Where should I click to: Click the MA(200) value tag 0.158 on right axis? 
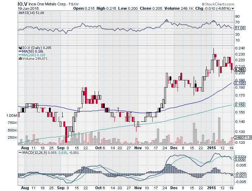click(239, 105)
